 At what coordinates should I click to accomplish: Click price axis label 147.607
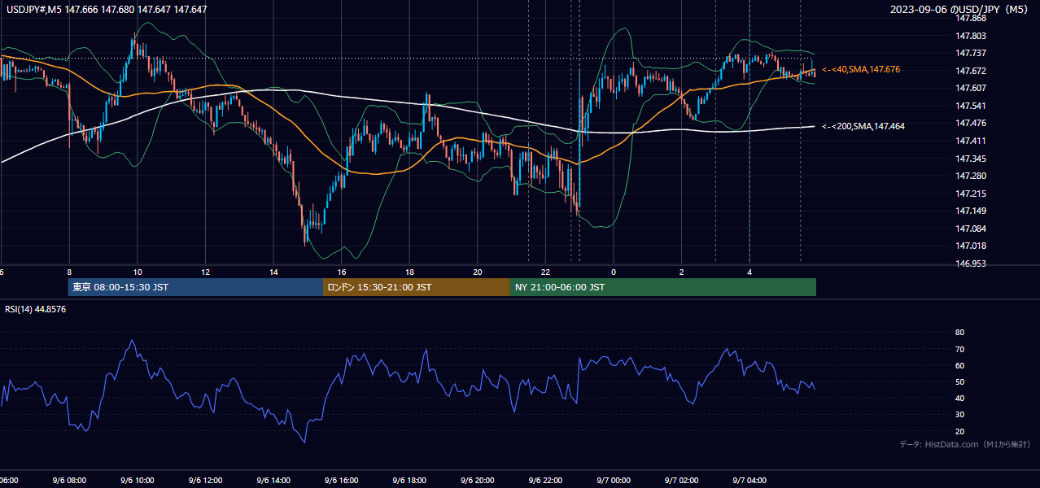click(972, 89)
